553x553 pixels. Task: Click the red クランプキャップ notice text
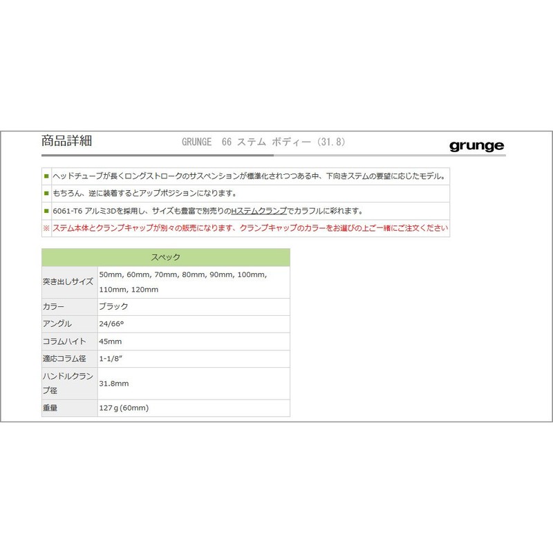[249, 228]
